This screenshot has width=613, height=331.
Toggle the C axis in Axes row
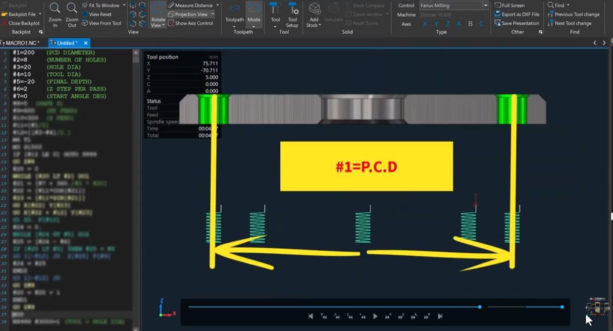482,24
